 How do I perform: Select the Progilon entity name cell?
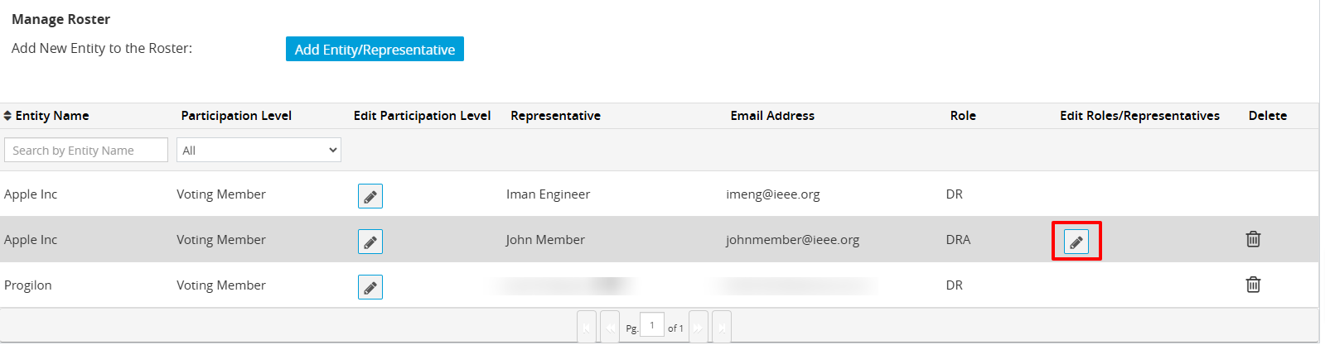(x=28, y=285)
